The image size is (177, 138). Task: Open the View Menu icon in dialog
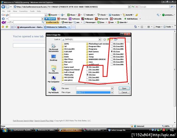[116, 39]
